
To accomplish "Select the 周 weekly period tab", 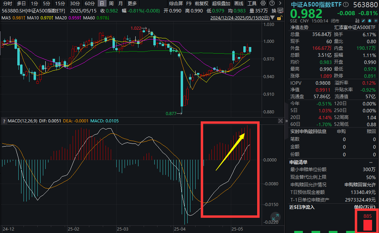I will (111, 3).
